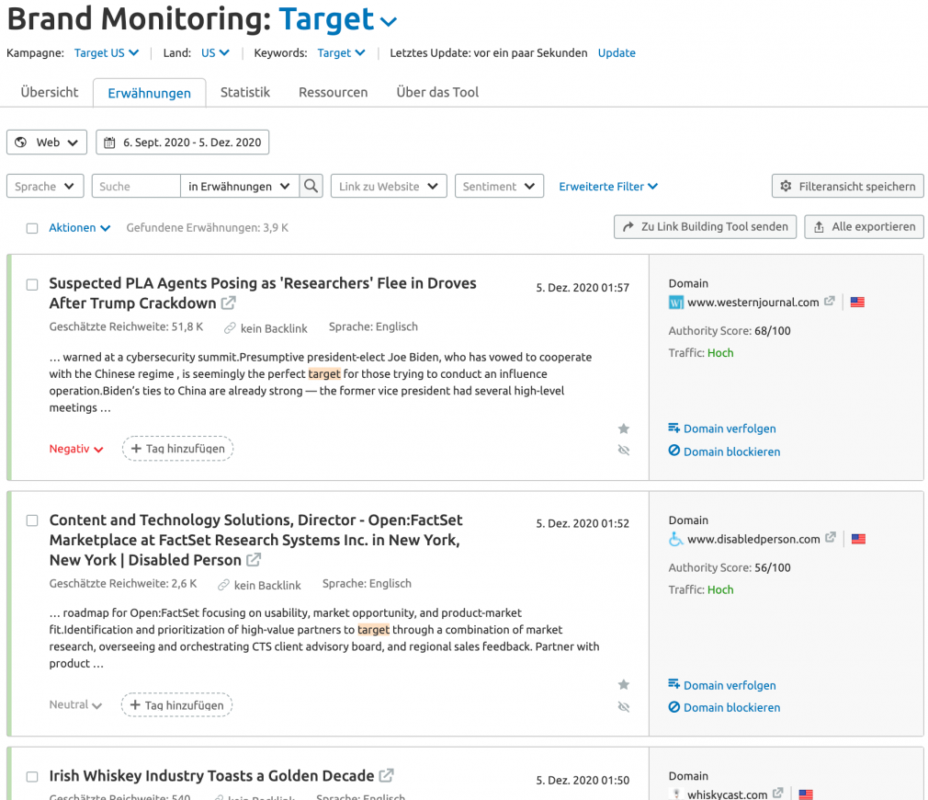This screenshot has width=928, height=800.
Task: Click backlink chain icon for westernjournal mention
Action: 230,328
